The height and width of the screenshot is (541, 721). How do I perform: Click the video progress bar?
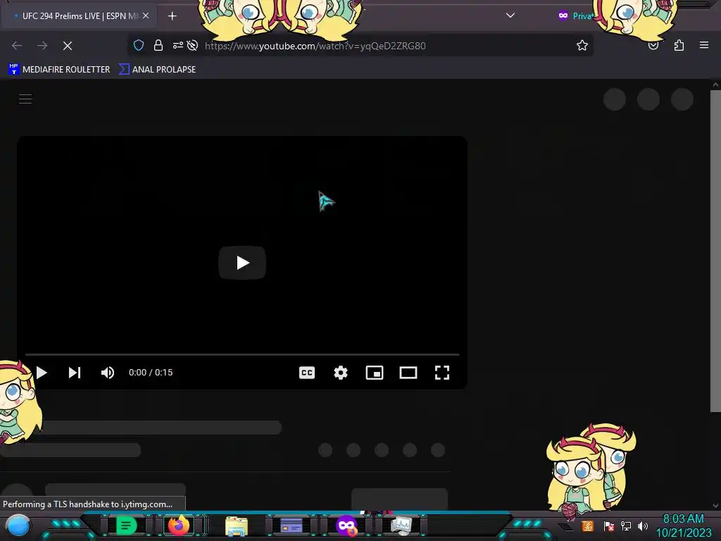coord(242,355)
